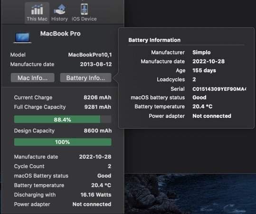The width and height of the screenshot is (256, 214).
Task: Open the Mac Info... button
Action: point(33,78)
